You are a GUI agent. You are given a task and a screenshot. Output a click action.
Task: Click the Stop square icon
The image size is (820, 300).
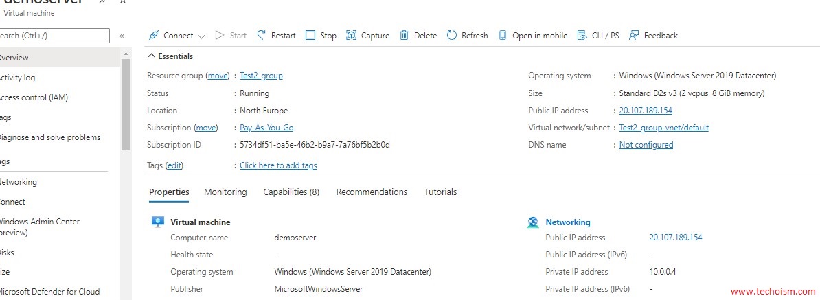pyautogui.click(x=310, y=36)
